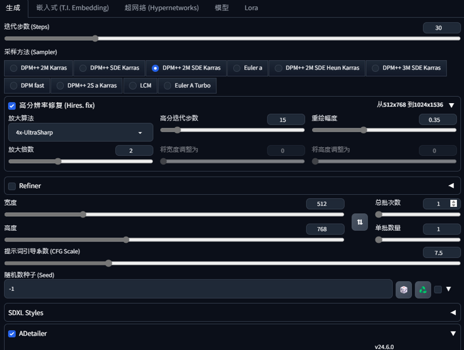
Task: Select Euler A Turbo sampler
Action: coord(187,86)
